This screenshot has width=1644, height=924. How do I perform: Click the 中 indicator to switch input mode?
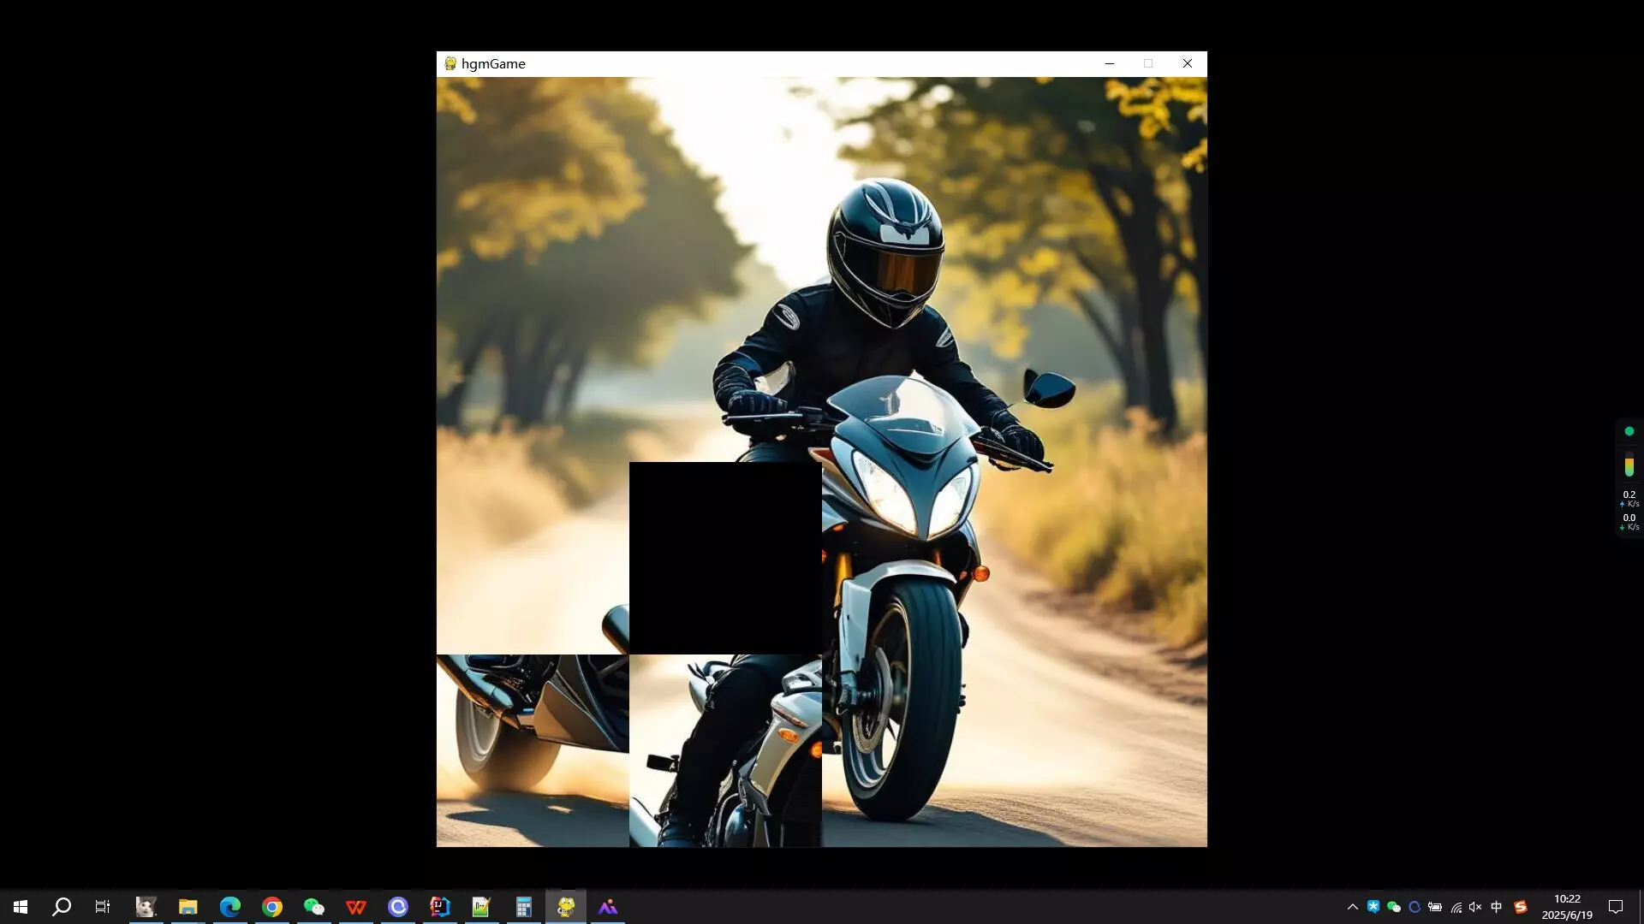pyautogui.click(x=1496, y=906)
